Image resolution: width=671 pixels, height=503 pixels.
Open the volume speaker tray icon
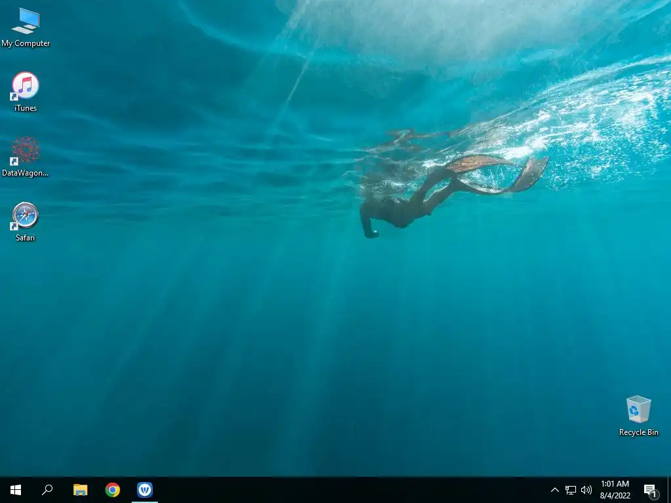tap(586, 490)
